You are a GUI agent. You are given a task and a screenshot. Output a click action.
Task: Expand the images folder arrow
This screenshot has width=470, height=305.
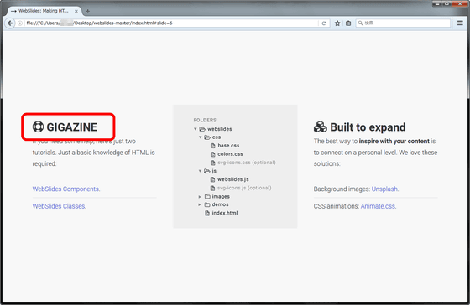coord(200,197)
